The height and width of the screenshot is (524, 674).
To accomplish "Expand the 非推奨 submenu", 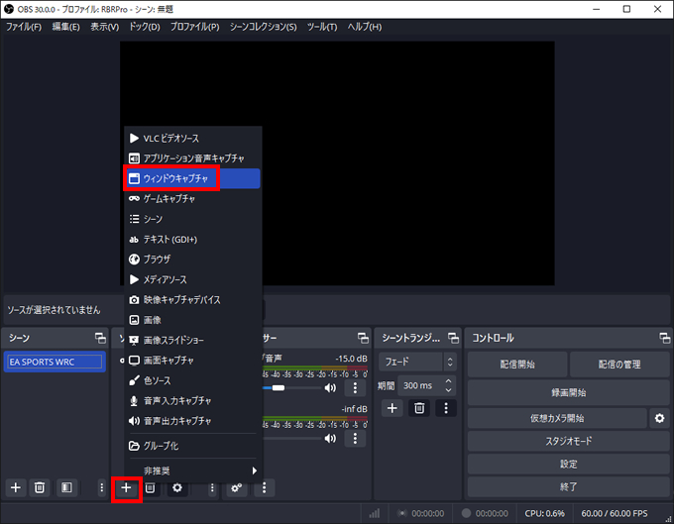I will click(192, 471).
